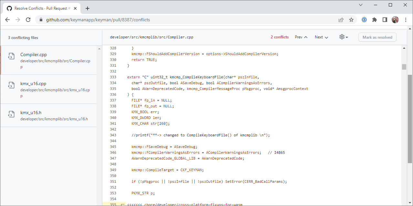Image resolution: width=413 pixels, height=206 pixels.
Task: Click the '3 conflicting files' heading
Action: 23,38
